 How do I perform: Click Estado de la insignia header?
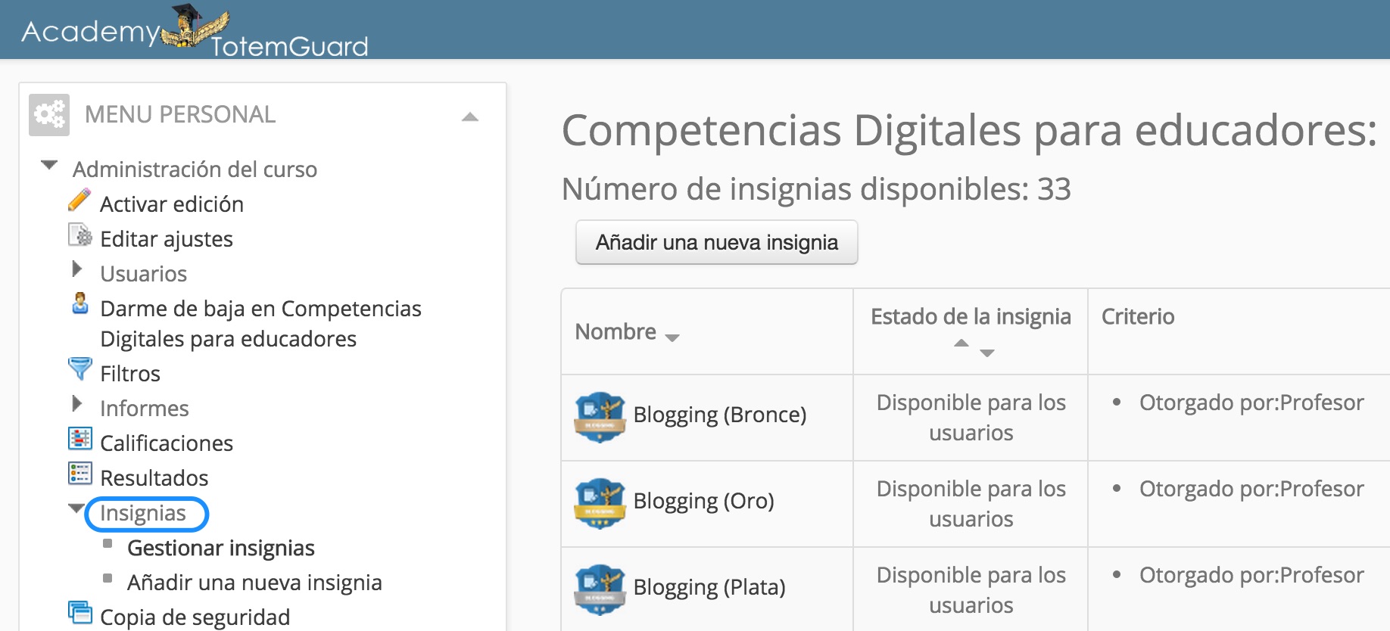click(x=971, y=316)
